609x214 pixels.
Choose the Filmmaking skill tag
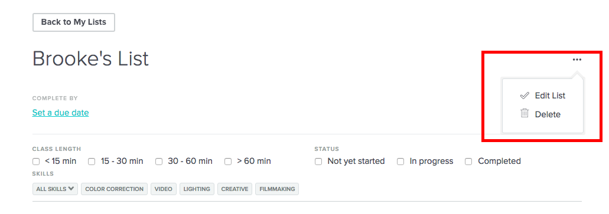pos(277,189)
